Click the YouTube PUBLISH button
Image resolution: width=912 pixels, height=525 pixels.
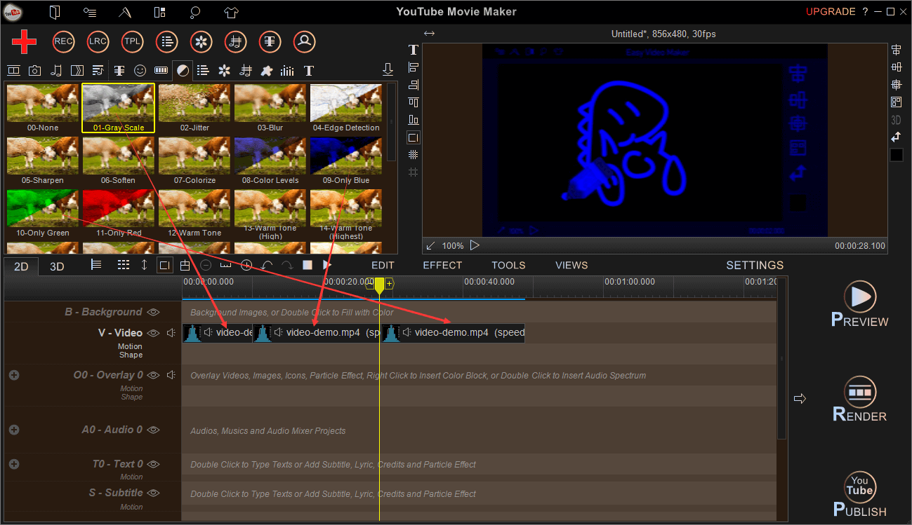point(860,494)
